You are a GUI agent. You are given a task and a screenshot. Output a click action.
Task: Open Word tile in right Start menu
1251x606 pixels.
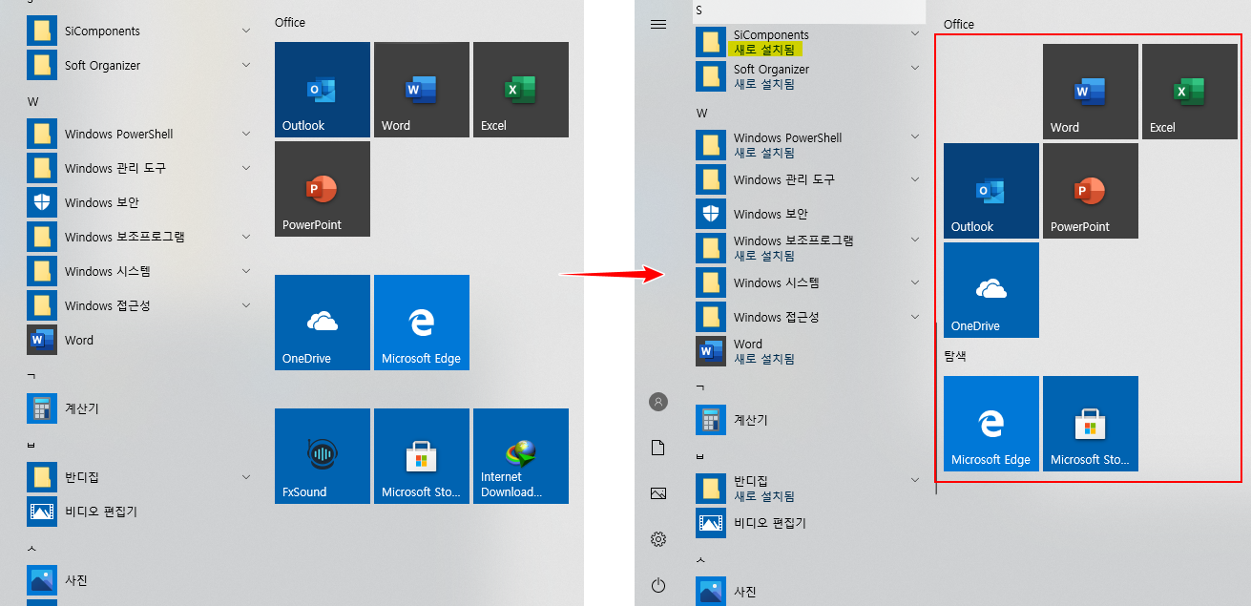[x=1091, y=92]
